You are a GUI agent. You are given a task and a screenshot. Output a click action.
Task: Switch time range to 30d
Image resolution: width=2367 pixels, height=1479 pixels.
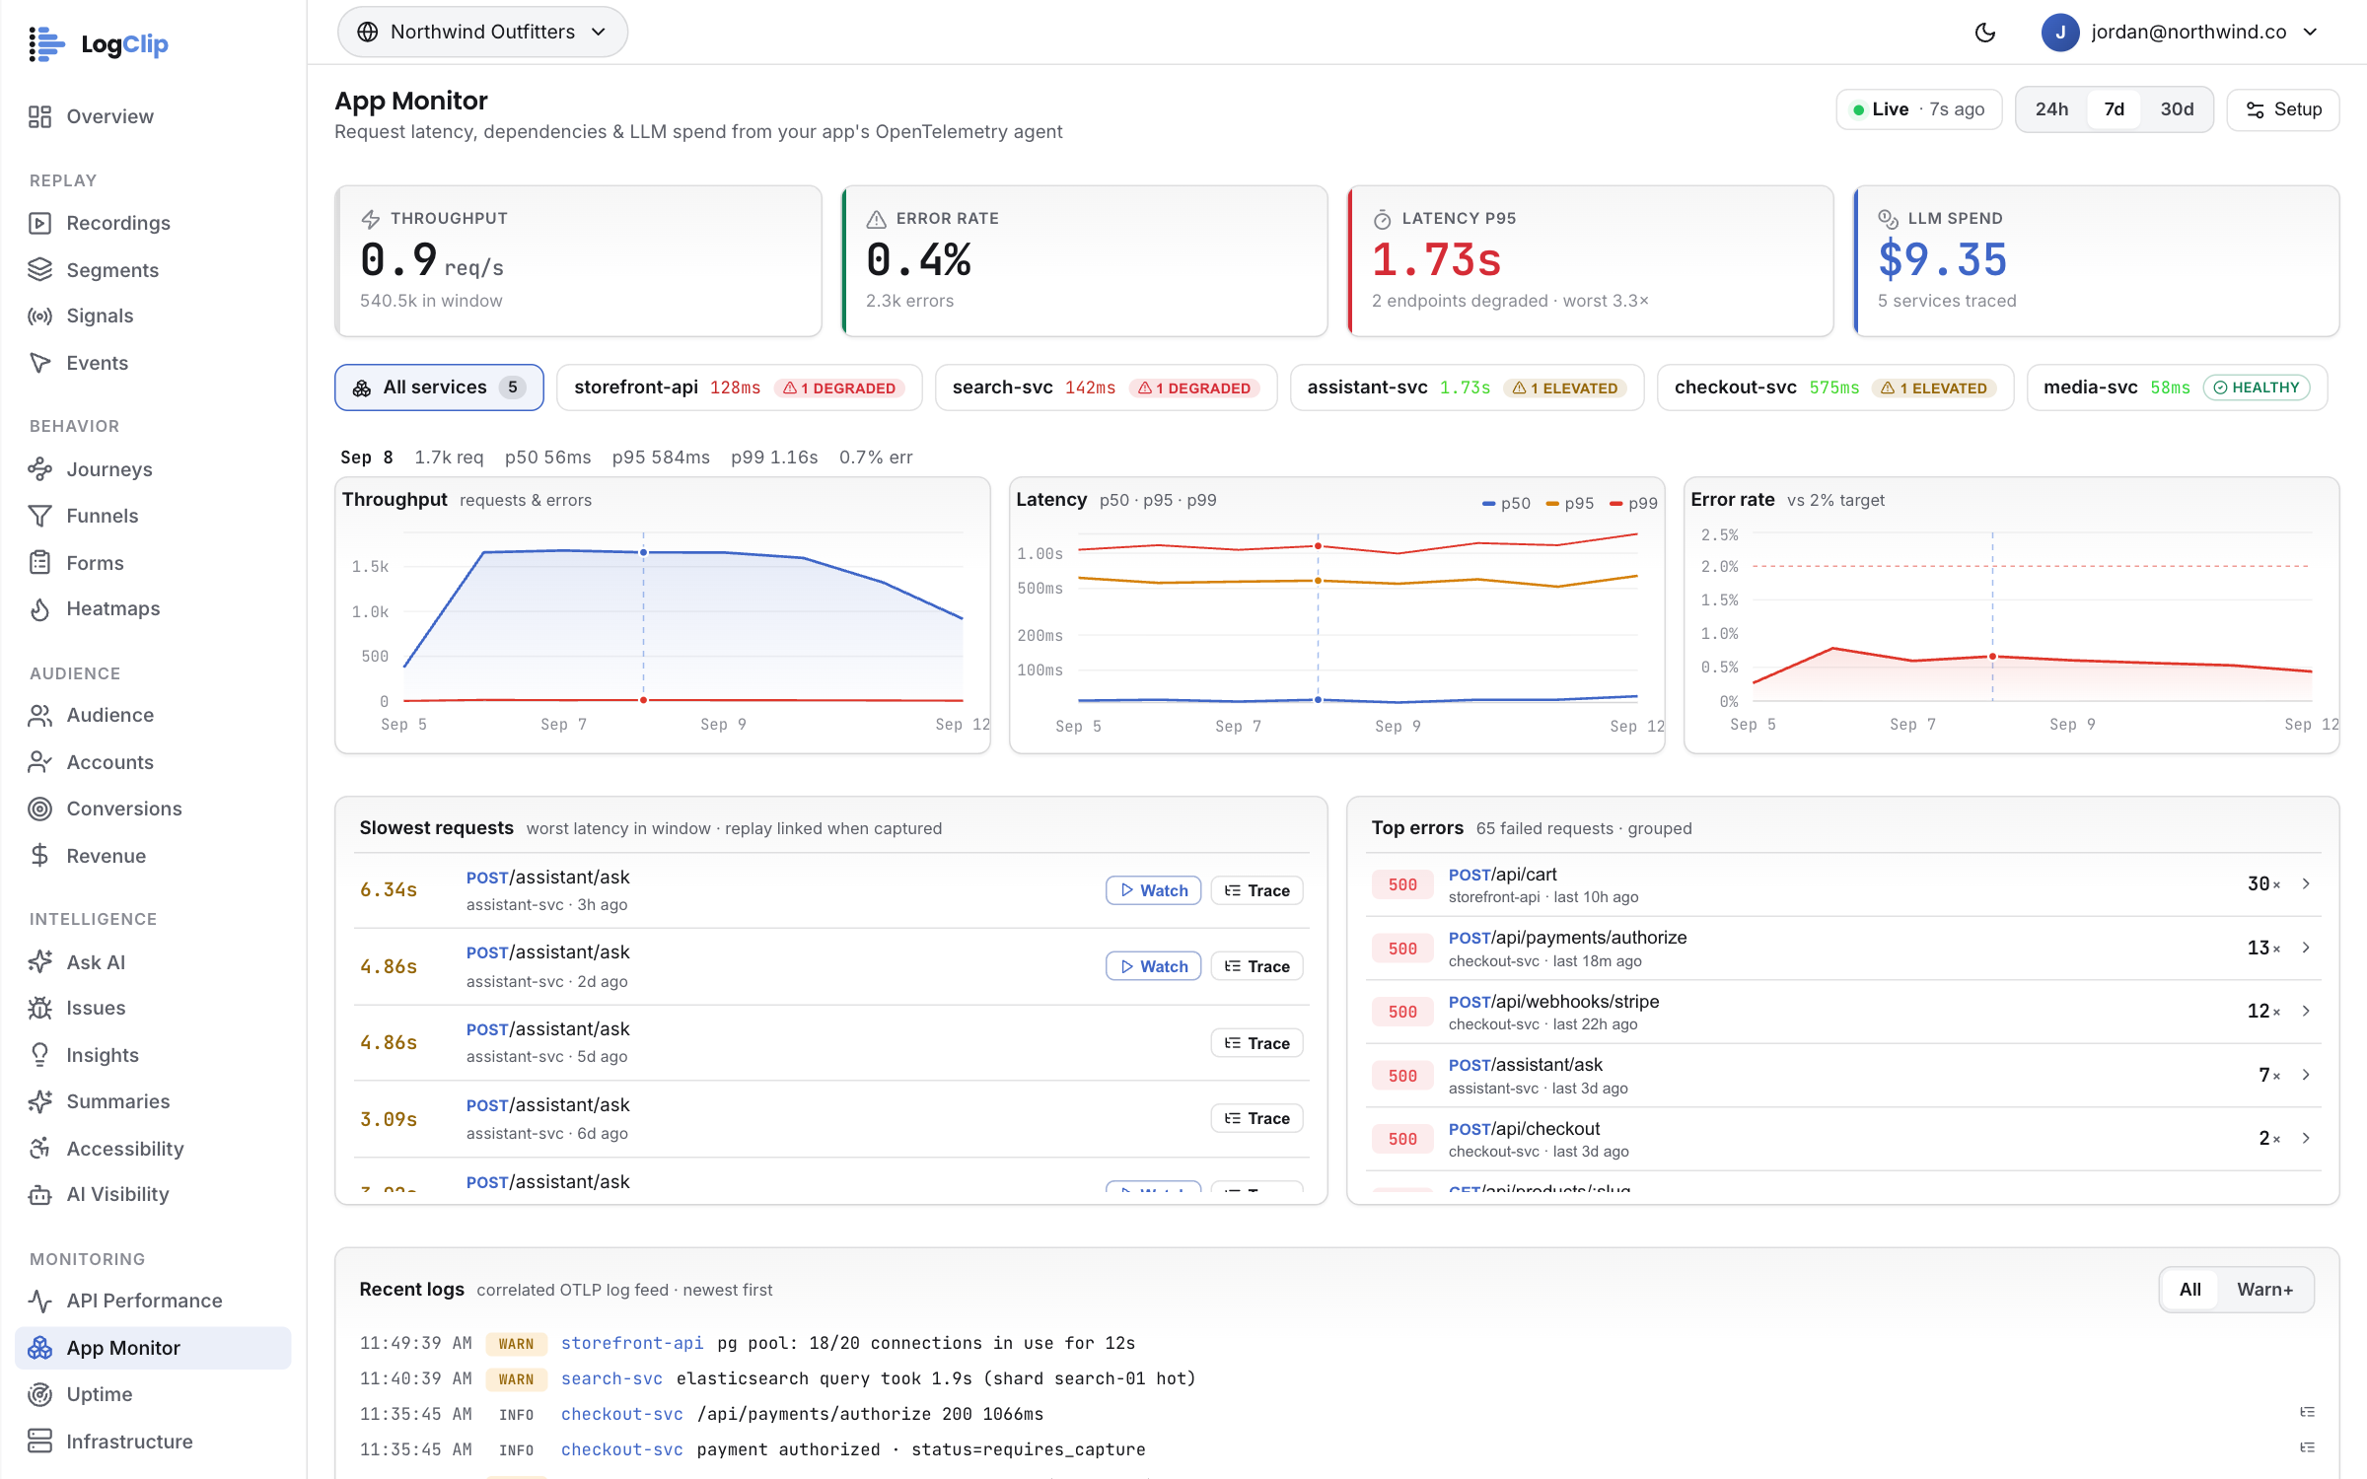(x=2177, y=109)
